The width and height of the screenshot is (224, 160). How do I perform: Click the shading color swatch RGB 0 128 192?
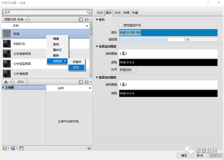pos(168,33)
